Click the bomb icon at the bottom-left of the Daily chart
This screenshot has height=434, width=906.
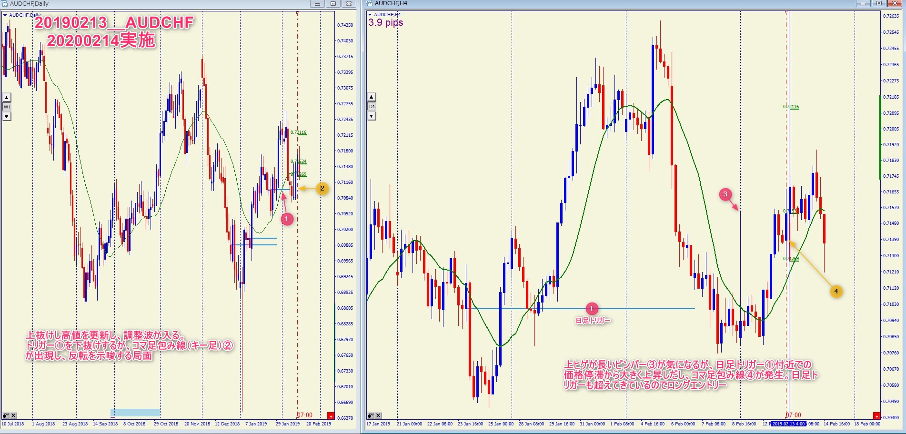[5, 415]
